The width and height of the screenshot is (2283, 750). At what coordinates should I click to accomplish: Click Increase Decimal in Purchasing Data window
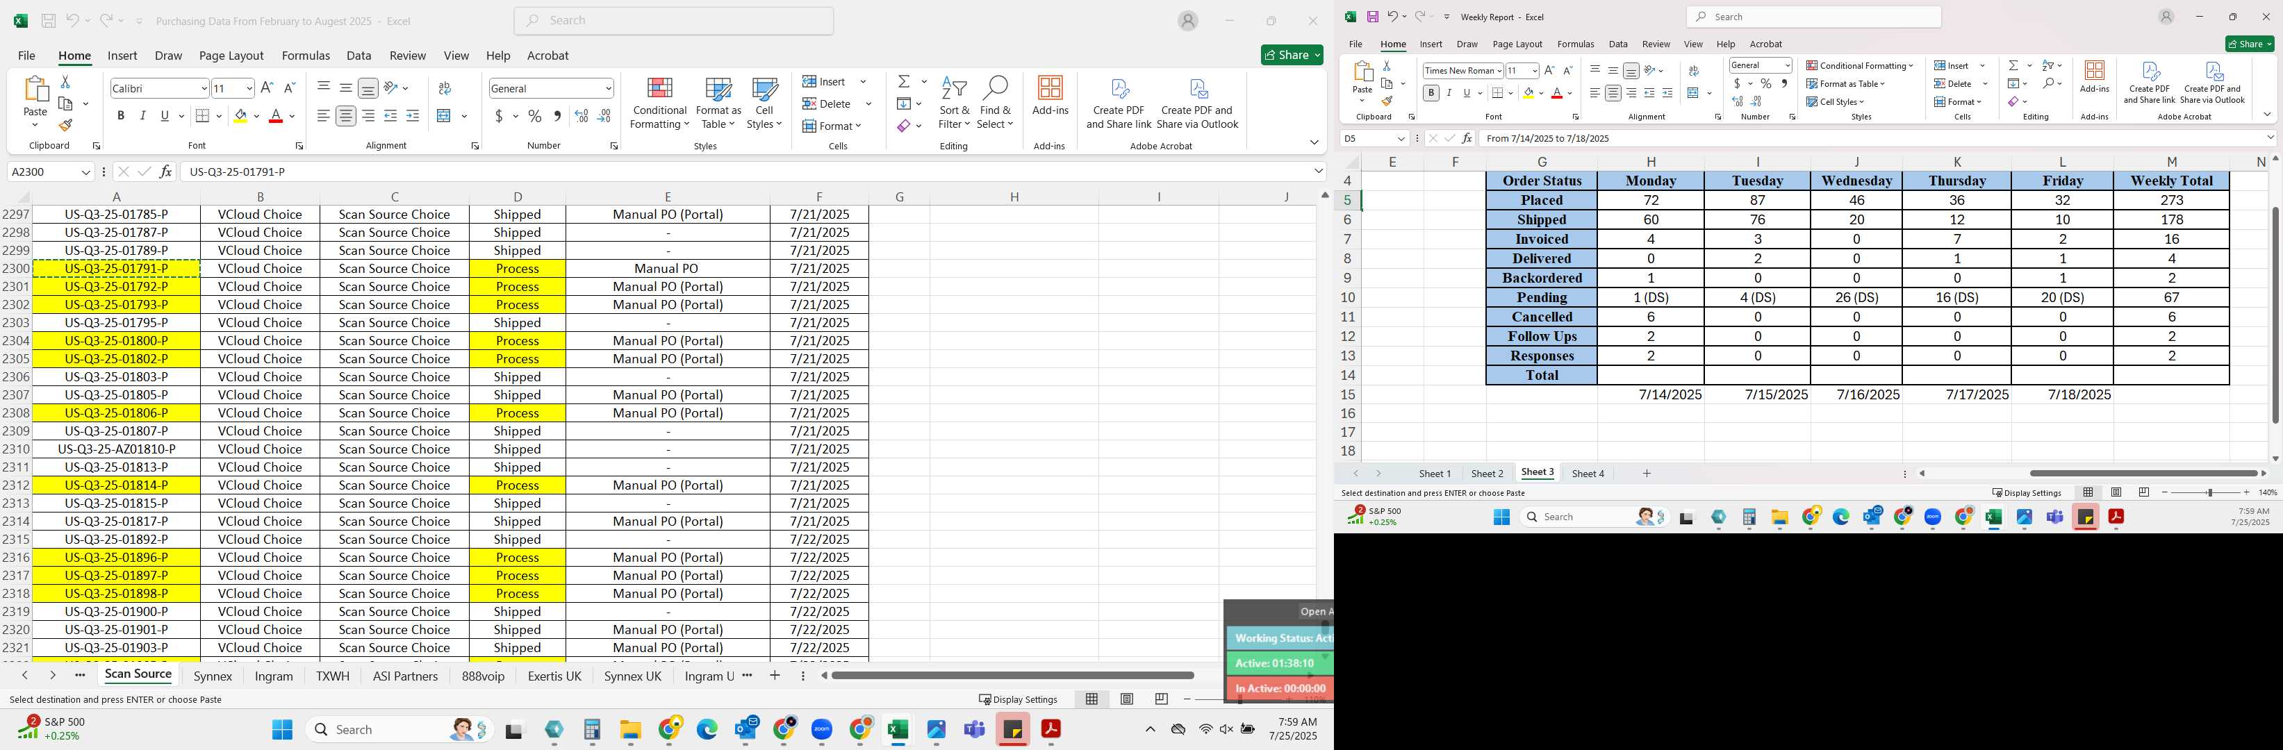click(582, 116)
